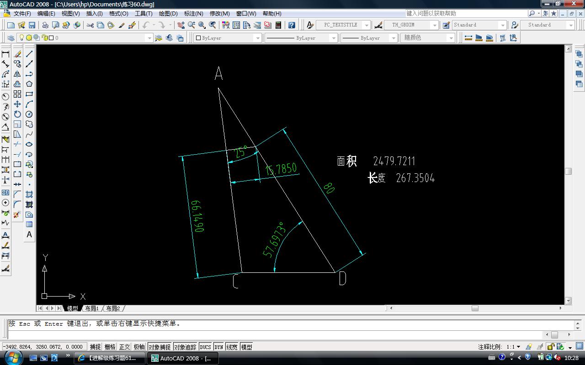Image resolution: width=585 pixels, height=365 pixels.
Task: Click the 模型 button in status bar
Action: click(x=246, y=347)
